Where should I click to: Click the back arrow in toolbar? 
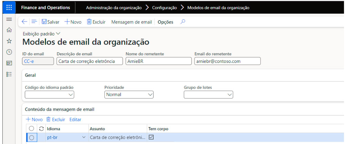[24, 22]
